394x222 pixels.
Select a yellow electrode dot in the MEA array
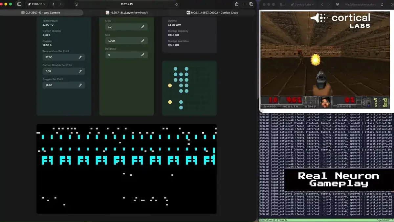point(170,85)
